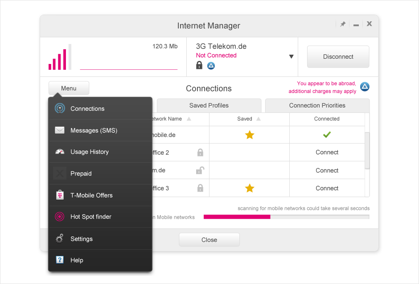Pin the Internet Manager window

[x=343, y=24]
